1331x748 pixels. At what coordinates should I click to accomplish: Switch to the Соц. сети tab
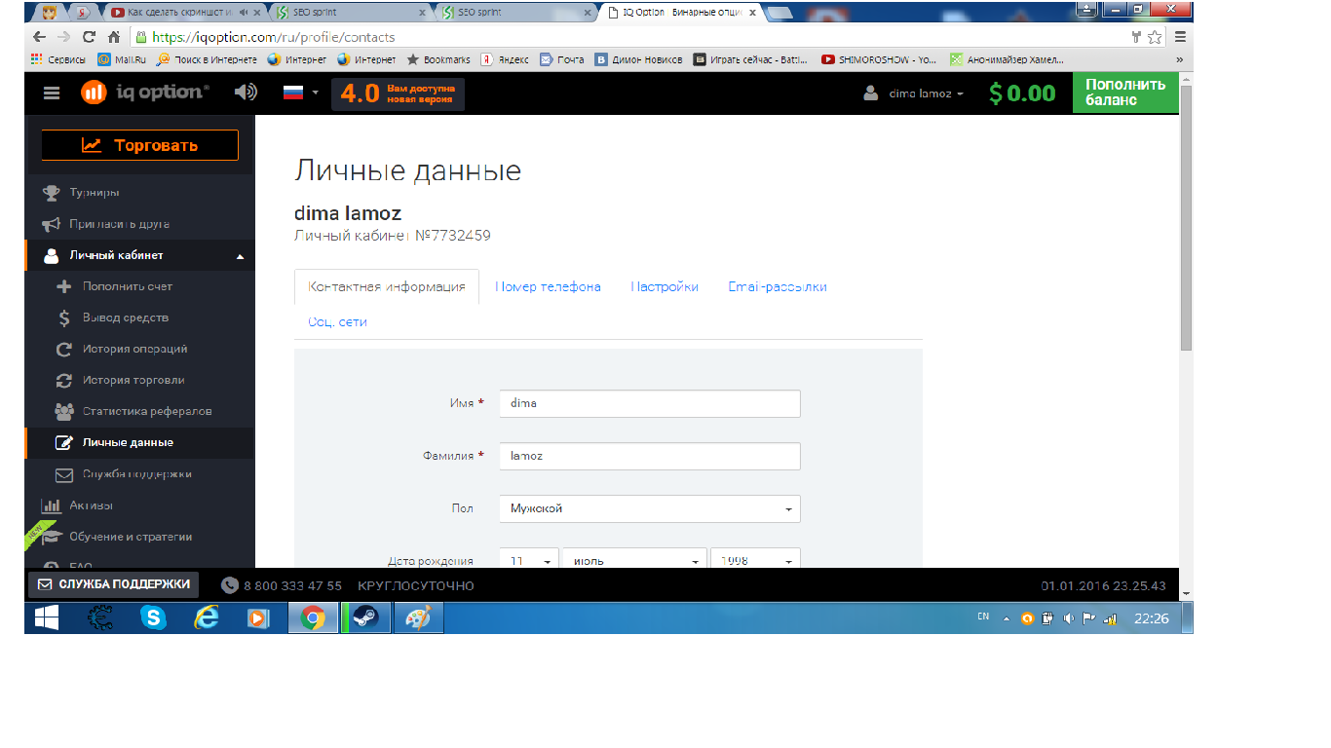337,321
